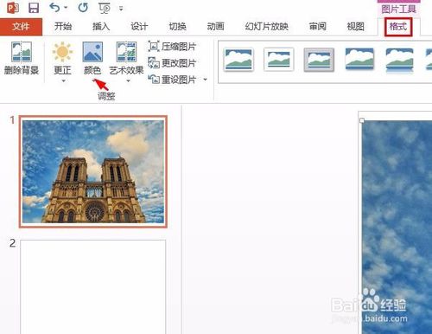Image resolution: width=432 pixels, height=334 pixels.
Task: Click the PowerPoint application icon
Action: 13,8
